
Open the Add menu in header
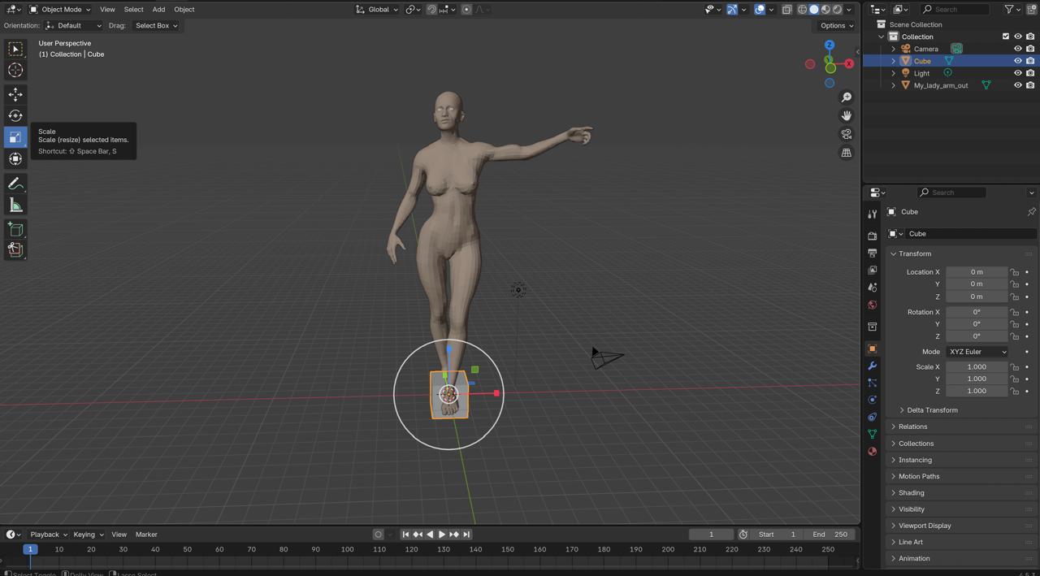point(158,10)
